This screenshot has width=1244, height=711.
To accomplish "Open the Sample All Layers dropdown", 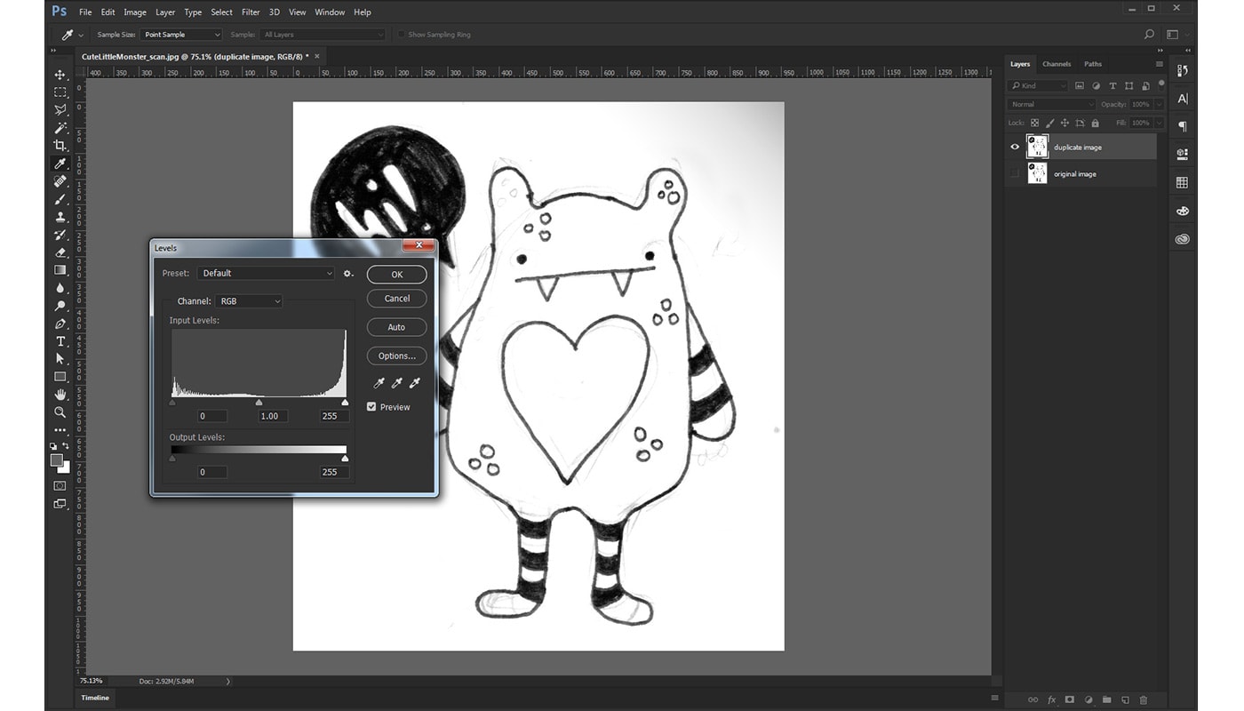I will coord(323,35).
